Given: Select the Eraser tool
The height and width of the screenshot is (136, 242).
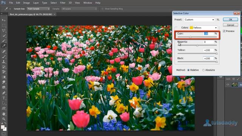Looking at the screenshot, I should tap(4, 72).
